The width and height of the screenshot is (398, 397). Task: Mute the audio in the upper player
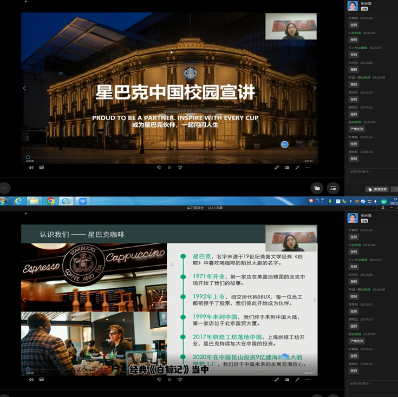pos(31,168)
